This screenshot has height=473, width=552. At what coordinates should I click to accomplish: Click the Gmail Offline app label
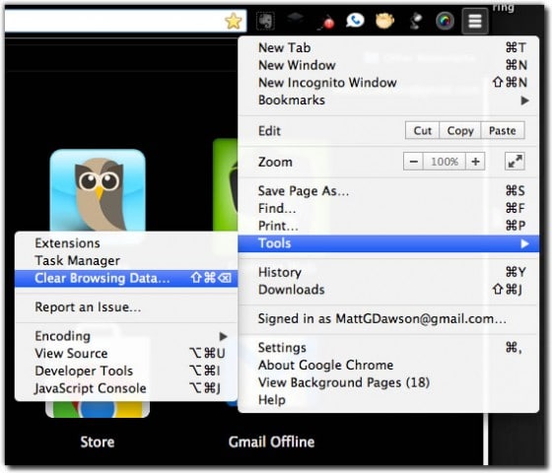[x=271, y=442]
